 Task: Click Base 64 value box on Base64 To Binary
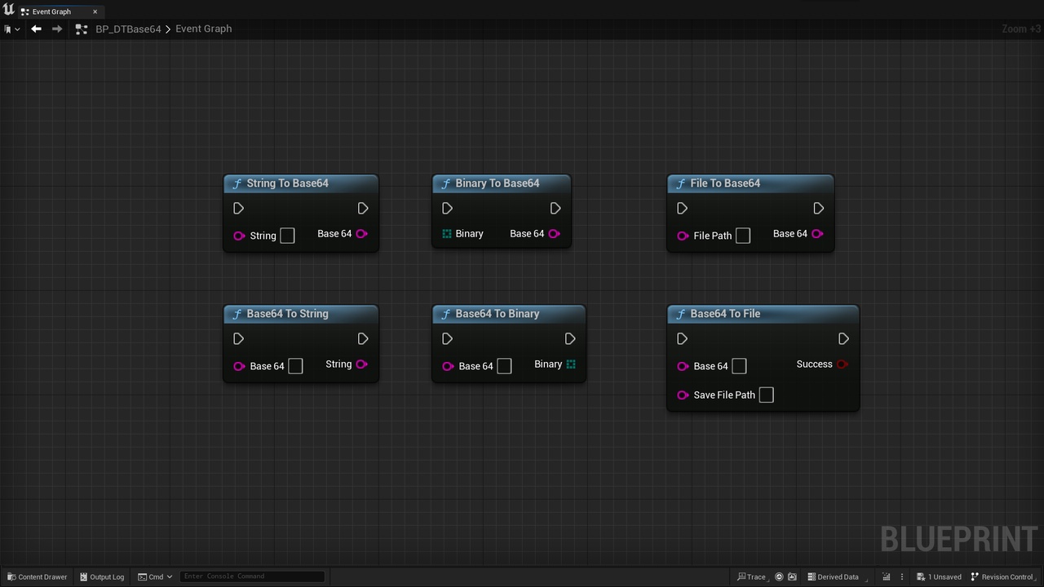point(504,366)
